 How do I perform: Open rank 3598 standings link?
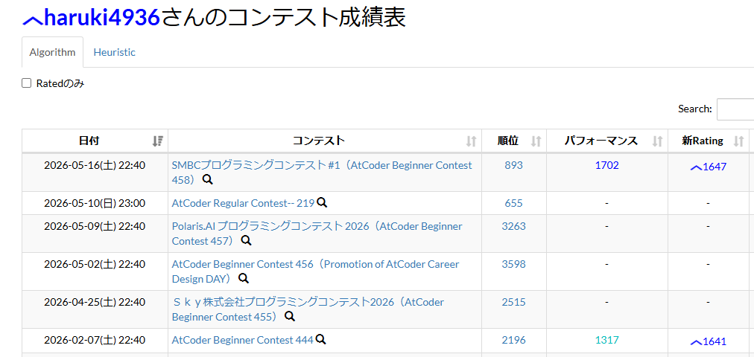click(513, 264)
